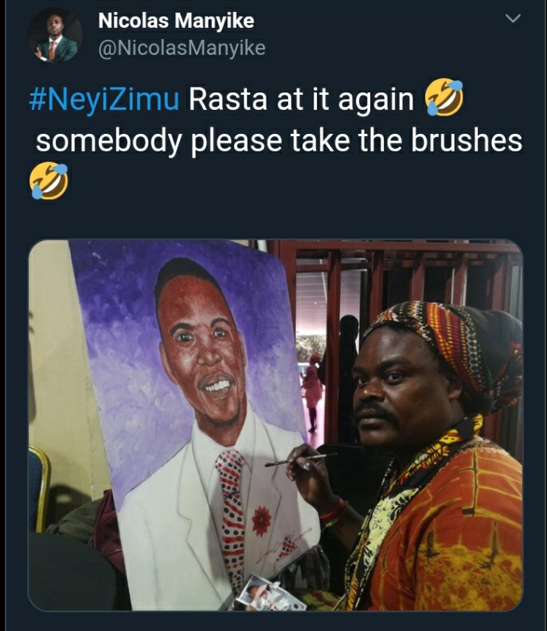Screen dimensions: 547x631
Task: Click the paintbrush in the artist's hand
Action: point(301,459)
